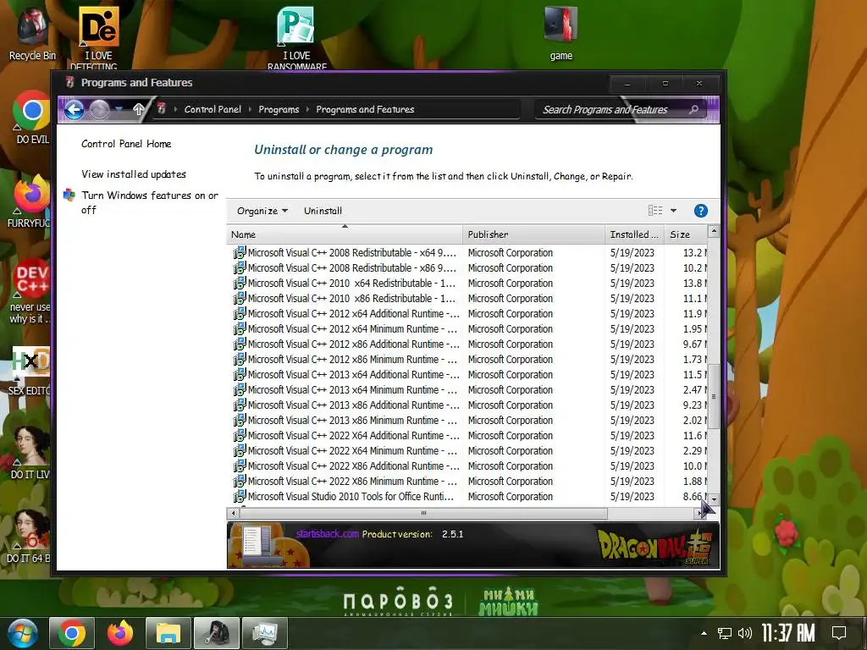Open the Dev C++ desktop shortcut
Image resolution: width=867 pixels, height=650 pixels.
coord(31,290)
